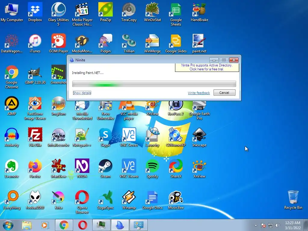Viewport: 308px width, 231px height.
Task: Click the taskbar clock showing 12:23 AM
Action: (293, 225)
